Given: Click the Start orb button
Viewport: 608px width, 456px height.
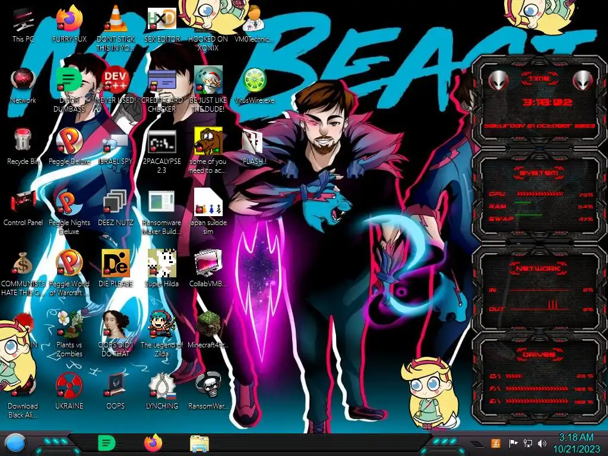Looking at the screenshot, I should pyautogui.click(x=15, y=444).
